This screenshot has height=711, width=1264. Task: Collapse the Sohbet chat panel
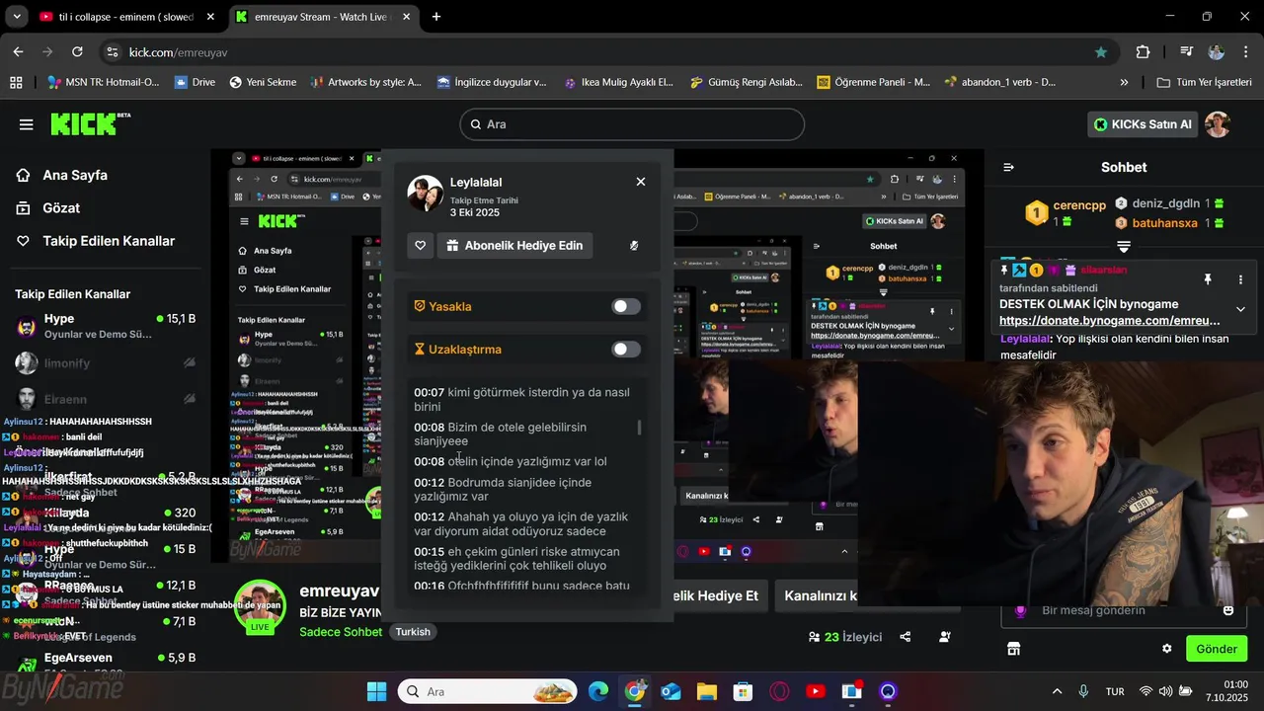tap(1008, 167)
